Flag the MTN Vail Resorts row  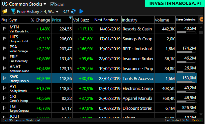tap(5, 28)
